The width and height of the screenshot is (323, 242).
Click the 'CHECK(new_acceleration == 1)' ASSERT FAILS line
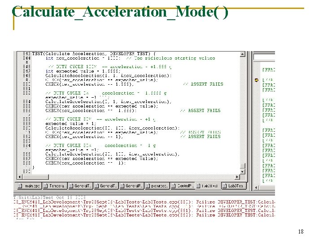pyautogui.click(x=133, y=137)
